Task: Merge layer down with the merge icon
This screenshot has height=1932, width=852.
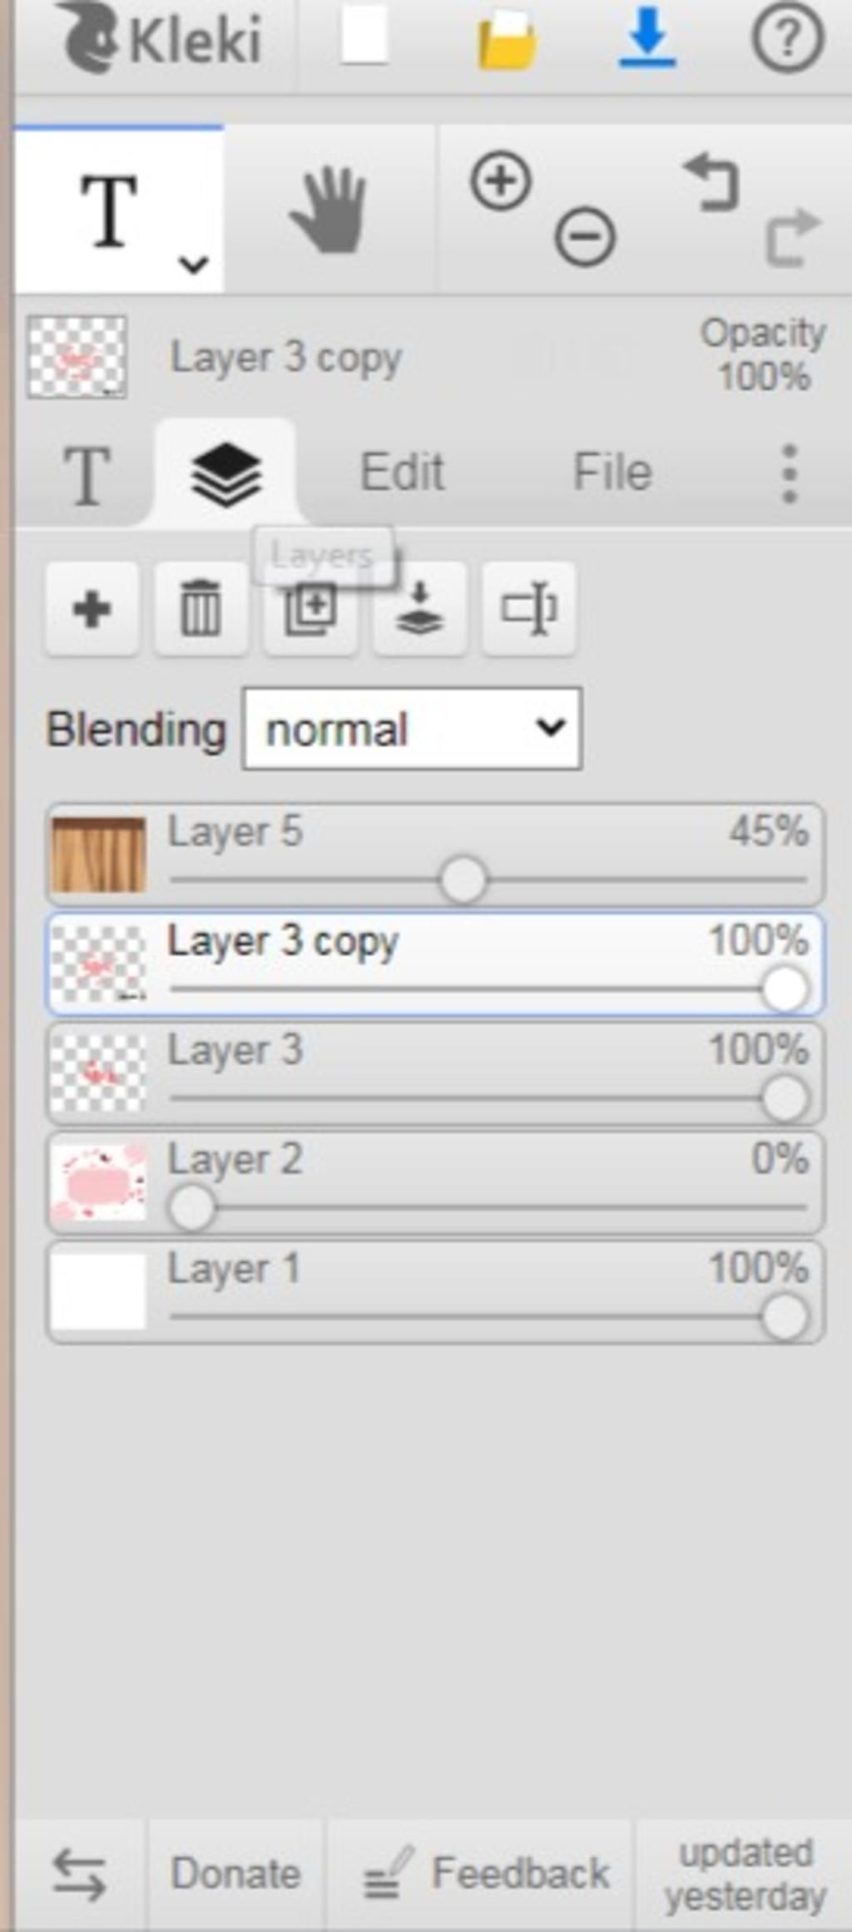Action: click(419, 609)
